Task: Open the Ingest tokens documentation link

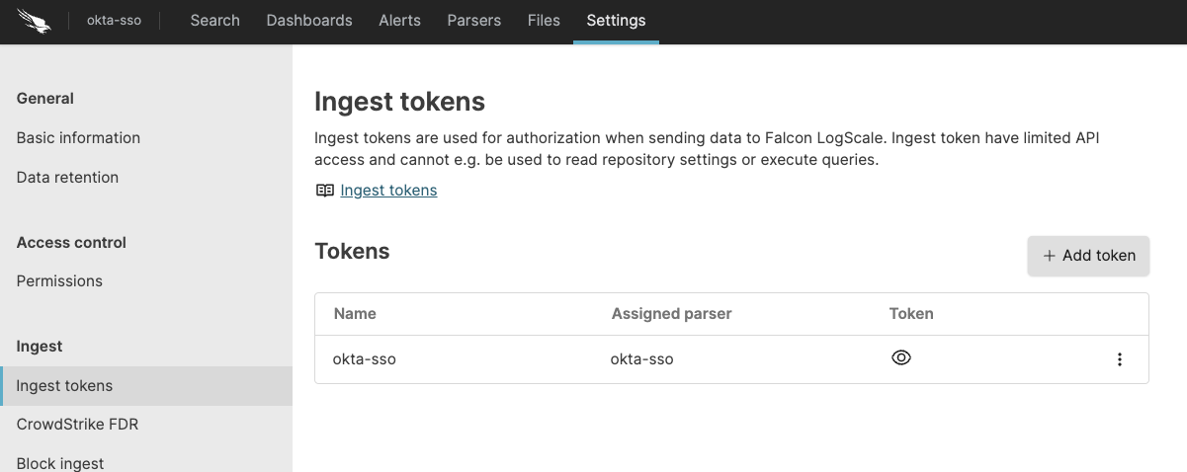Action: [x=388, y=191]
